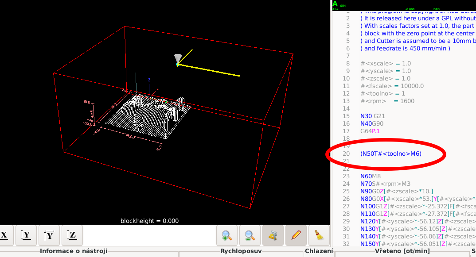Select line 17 'G64P.1'
The height and width of the screenshot is (257, 476).
[370, 131]
